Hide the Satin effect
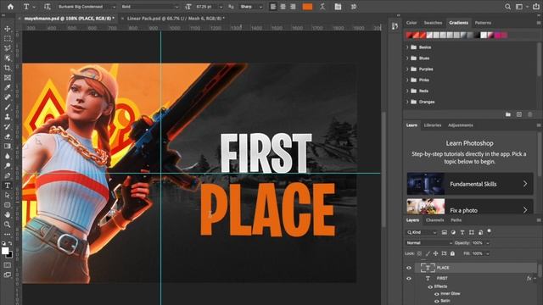The height and width of the screenshot is (305, 543). pyautogui.click(x=436, y=302)
